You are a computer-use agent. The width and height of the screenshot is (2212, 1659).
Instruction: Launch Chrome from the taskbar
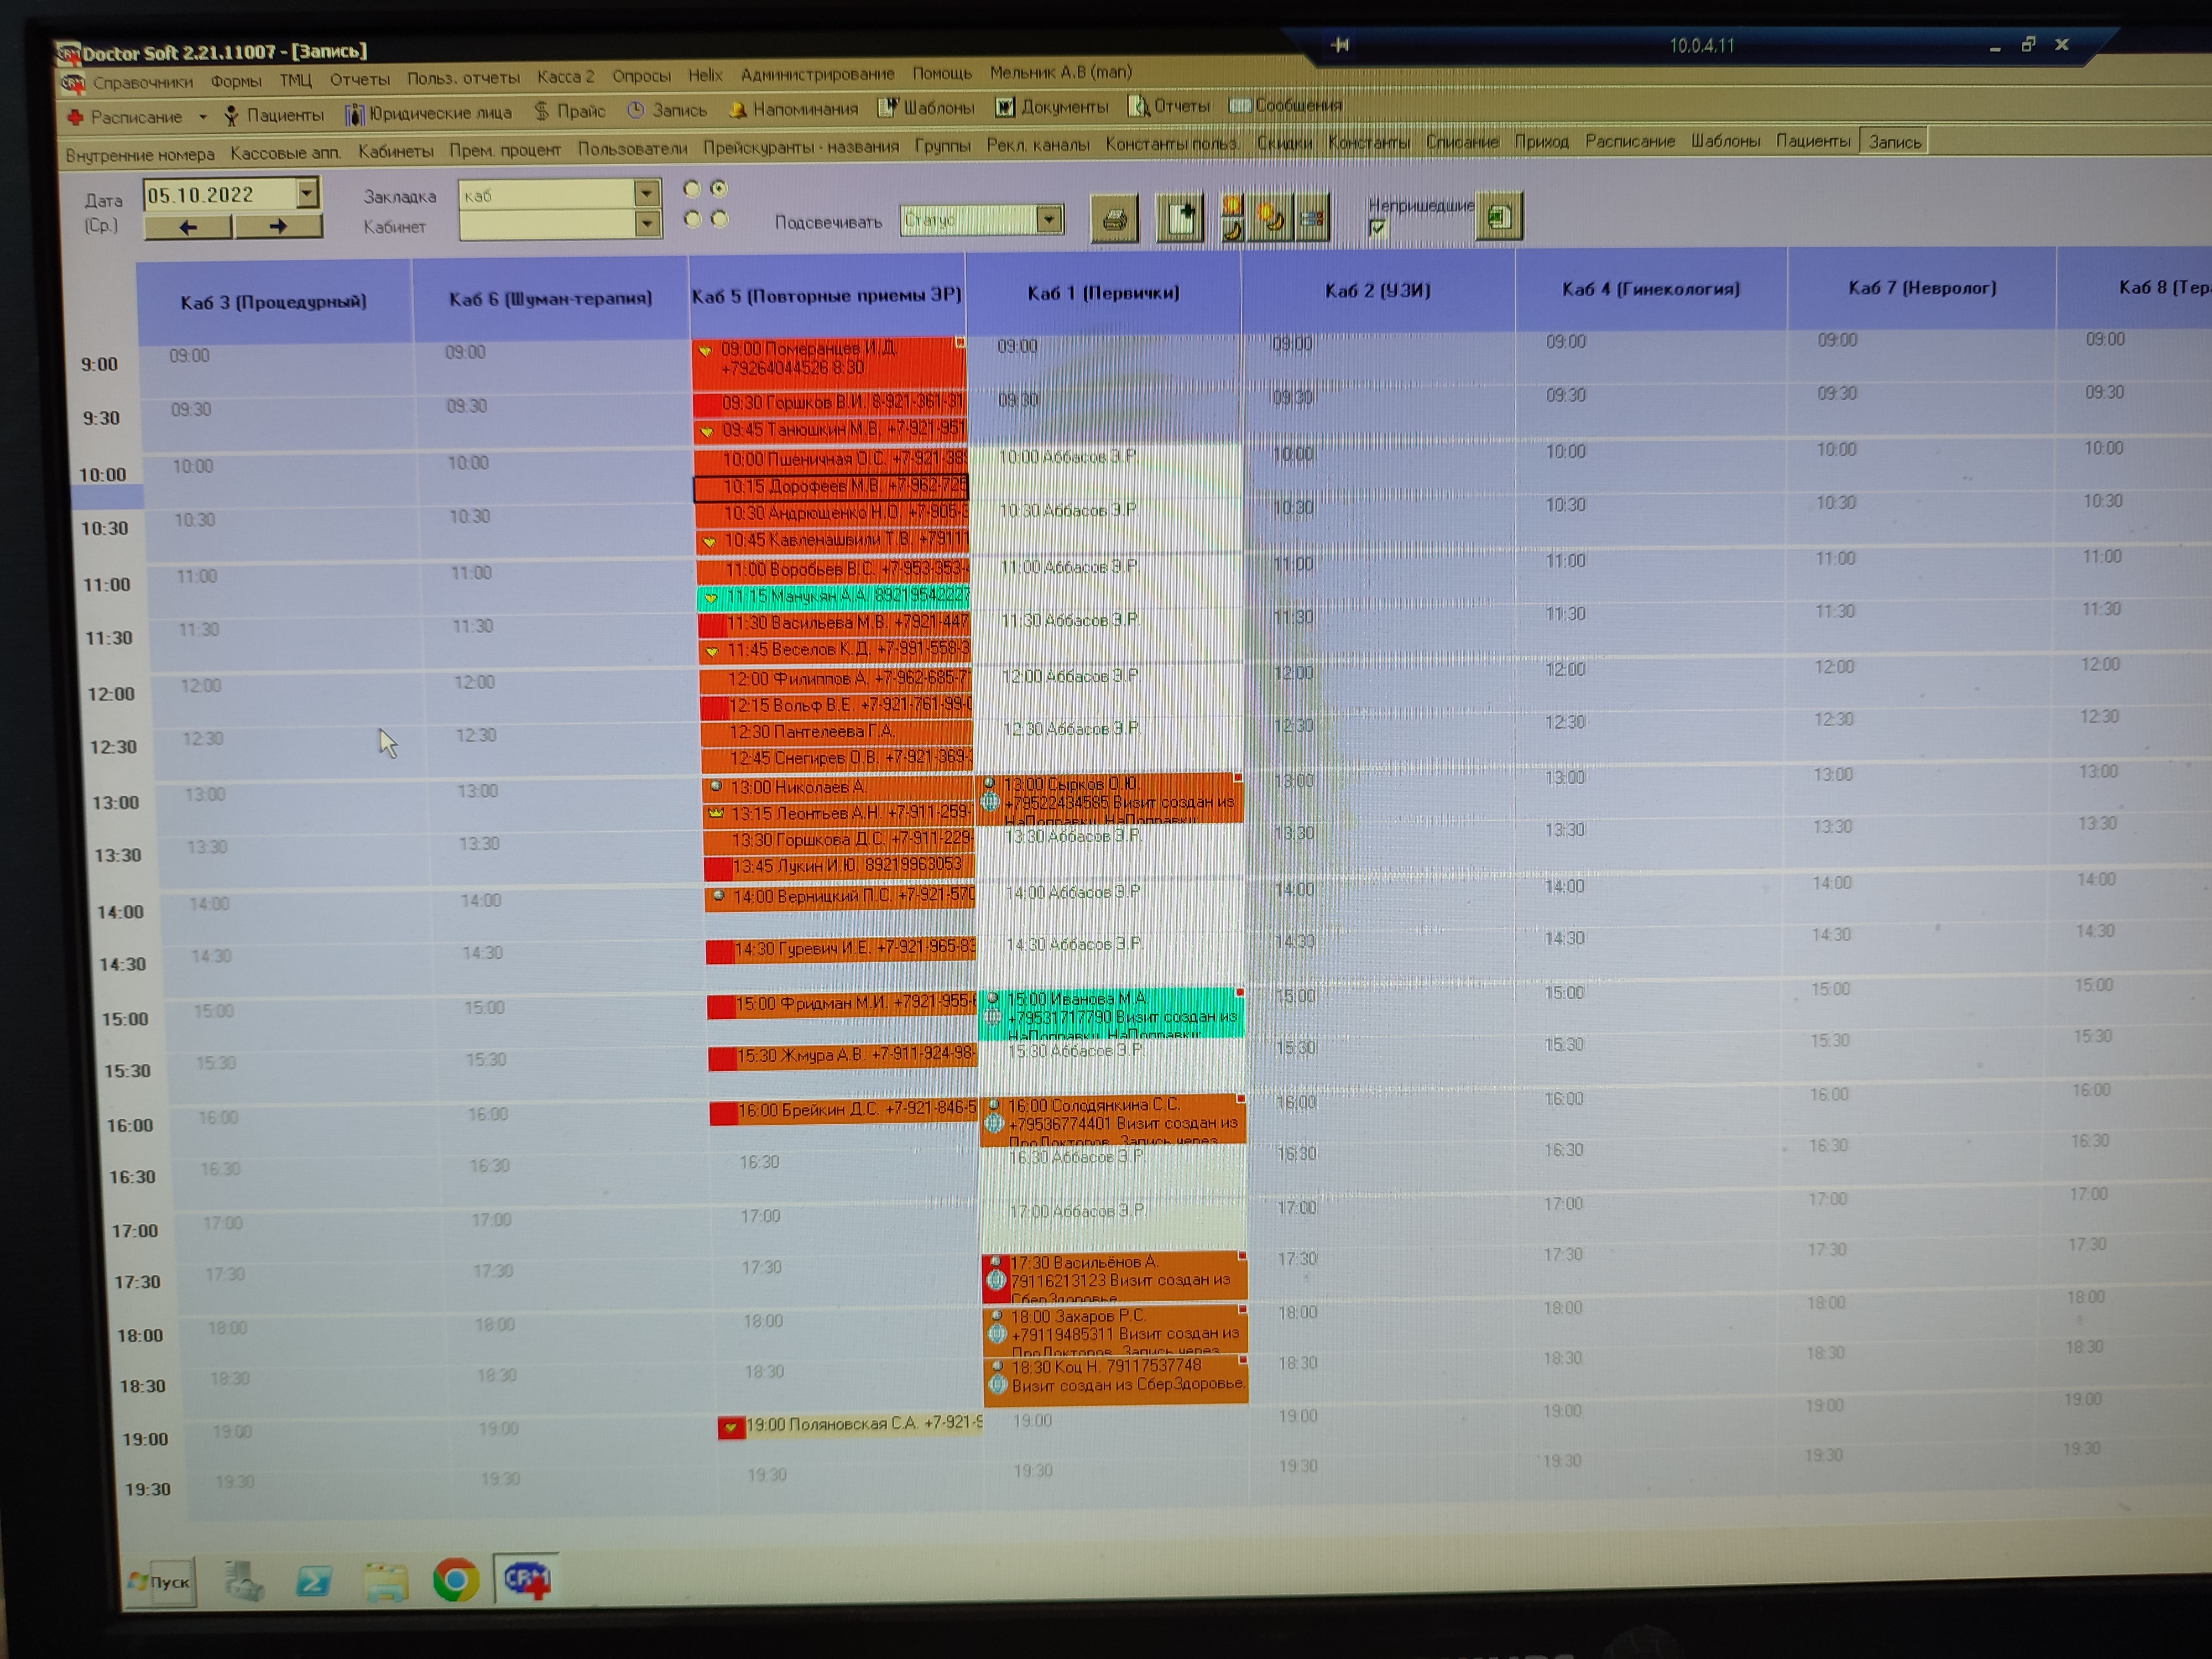pos(456,1580)
